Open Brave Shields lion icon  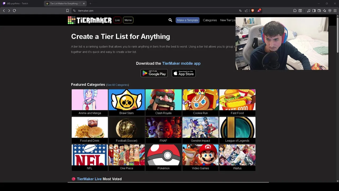(253, 11)
